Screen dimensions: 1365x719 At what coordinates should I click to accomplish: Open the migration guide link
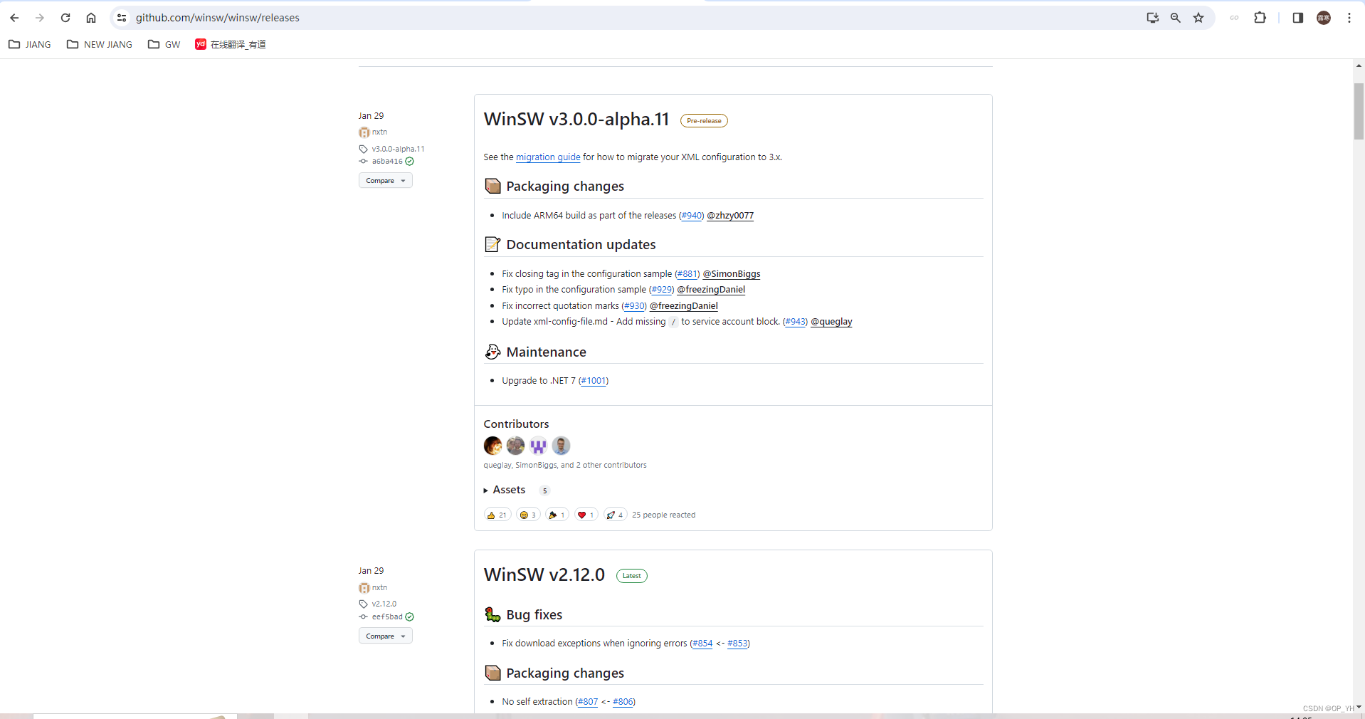point(547,157)
